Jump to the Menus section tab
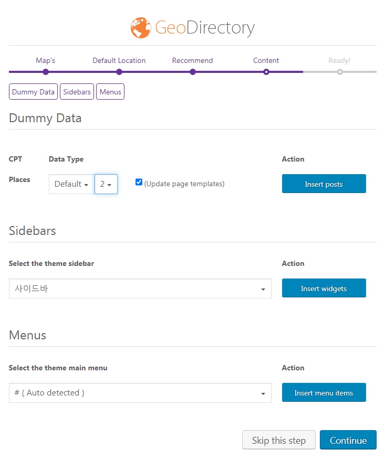The image size is (385, 460). click(x=110, y=92)
